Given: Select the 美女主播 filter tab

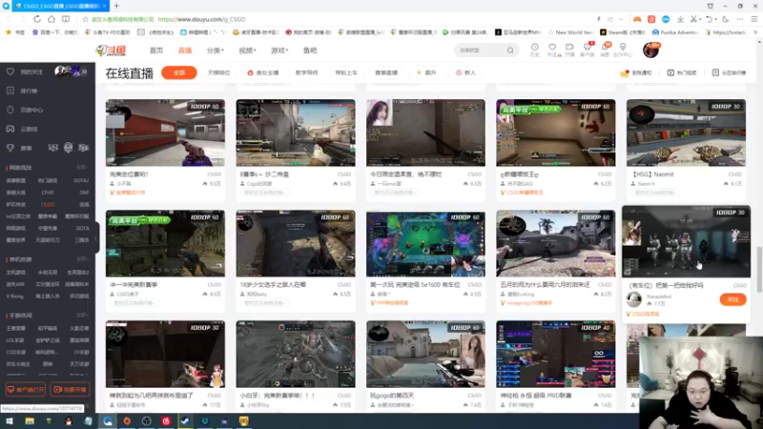Looking at the screenshot, I should 263,72.
